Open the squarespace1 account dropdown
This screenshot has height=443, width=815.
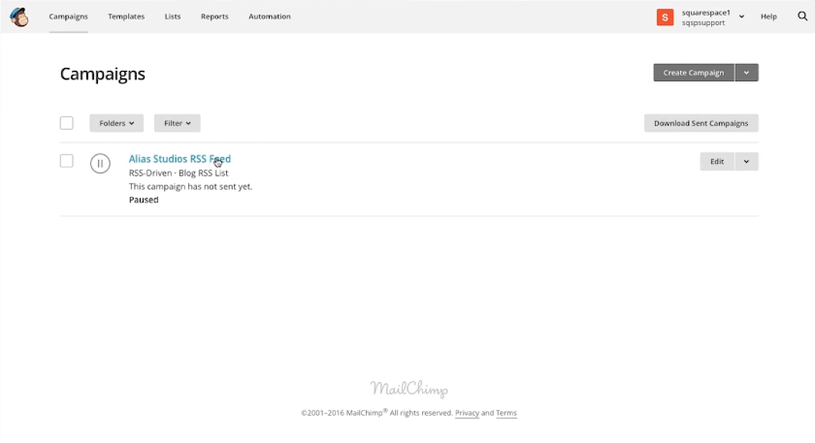(741, 16)
